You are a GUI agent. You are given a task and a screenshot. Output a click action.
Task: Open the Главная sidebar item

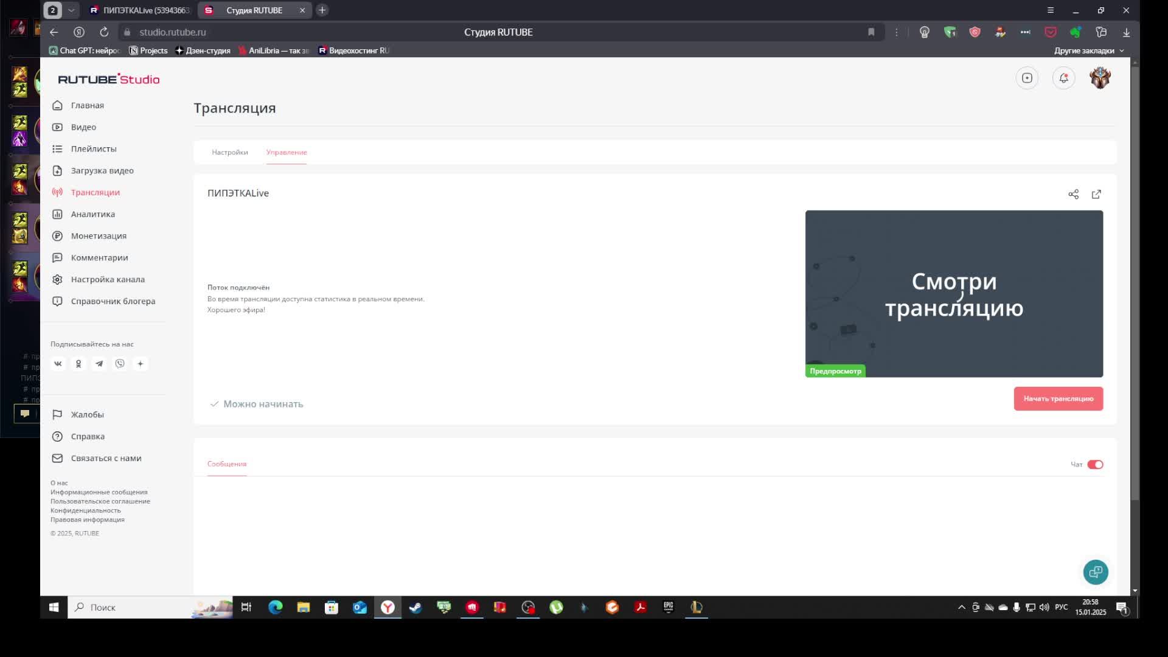point(87,105)
